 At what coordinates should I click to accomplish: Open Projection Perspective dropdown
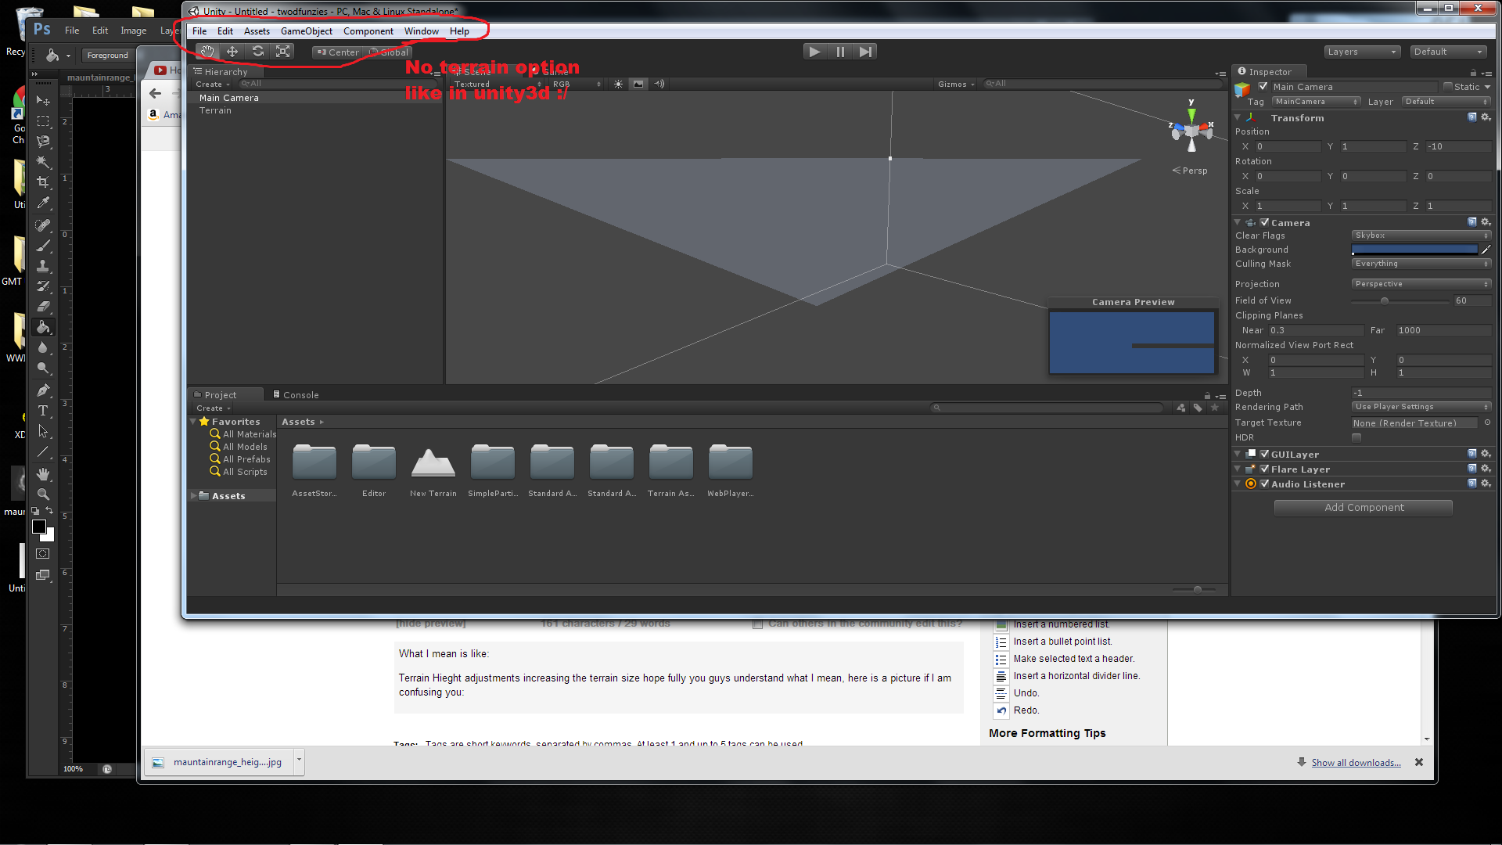[x=1421, y=284]
